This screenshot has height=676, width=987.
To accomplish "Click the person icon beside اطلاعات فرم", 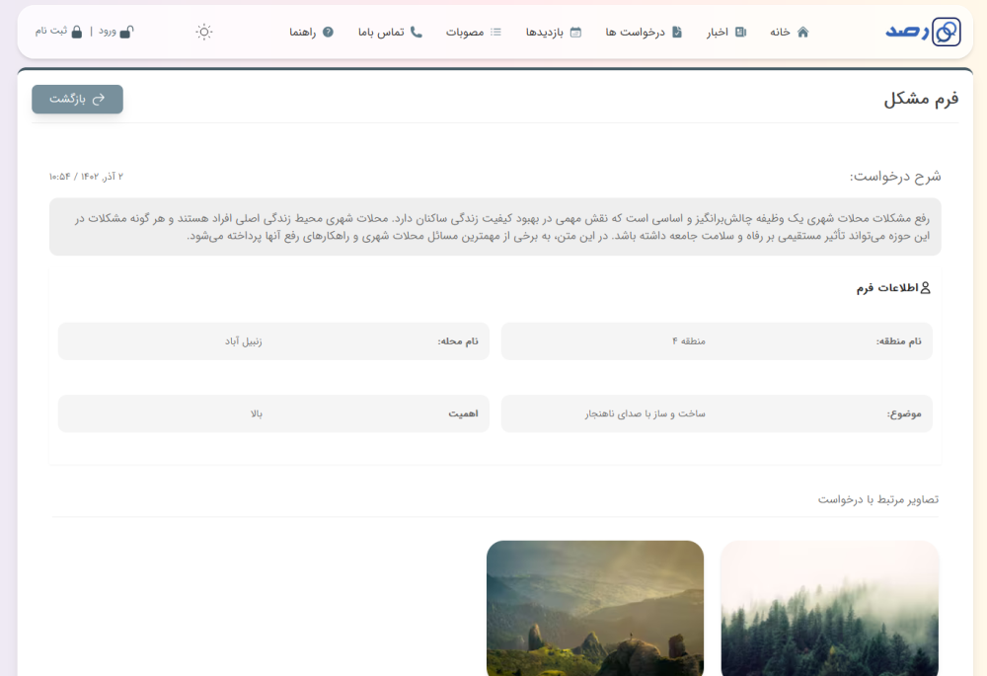I will [925, 288].
